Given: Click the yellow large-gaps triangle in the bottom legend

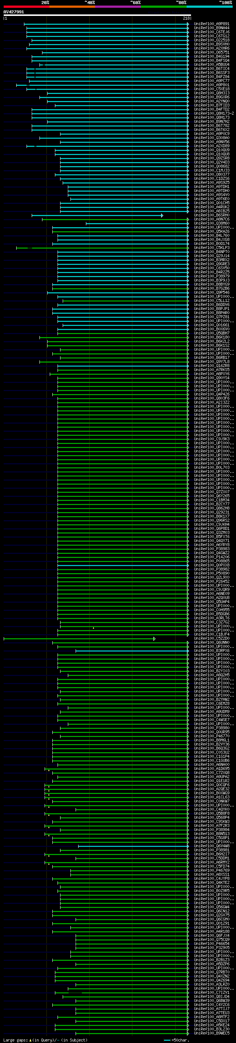Looking at the screenshot, I should click(30, 1040).
